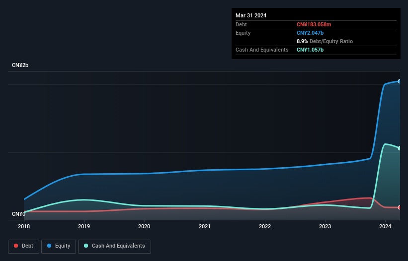Toggle the Equity series legend button
The height and width of the screenshot is (261, 408).
click(59, 246)
